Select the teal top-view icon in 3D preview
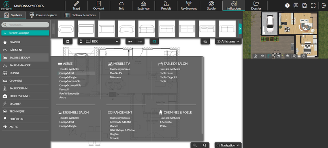The height and width of the screenshot is (148, 328). click(x=269, y=56)
